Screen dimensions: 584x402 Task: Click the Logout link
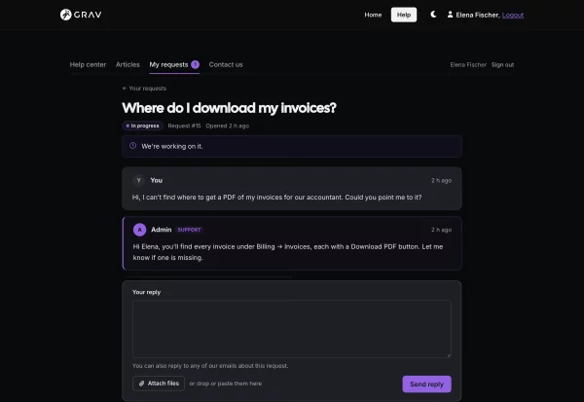tap(513, 15)
